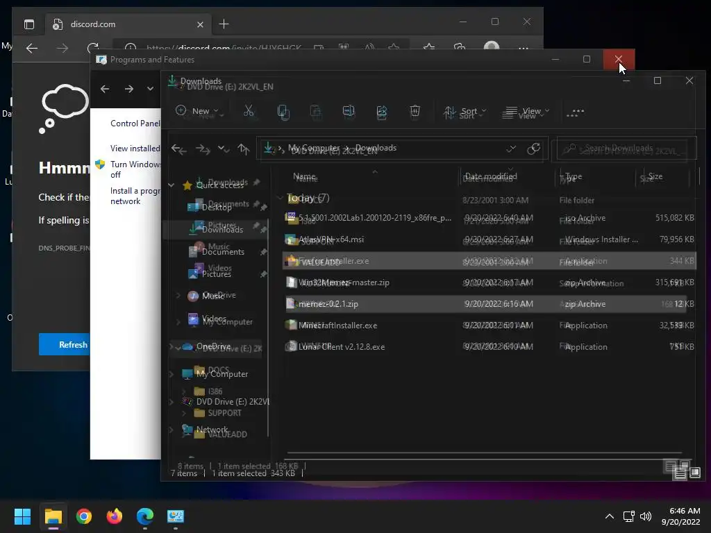Click the Share icon in Explorer toolbar
The image size is (711, 533).
point(382,112)
